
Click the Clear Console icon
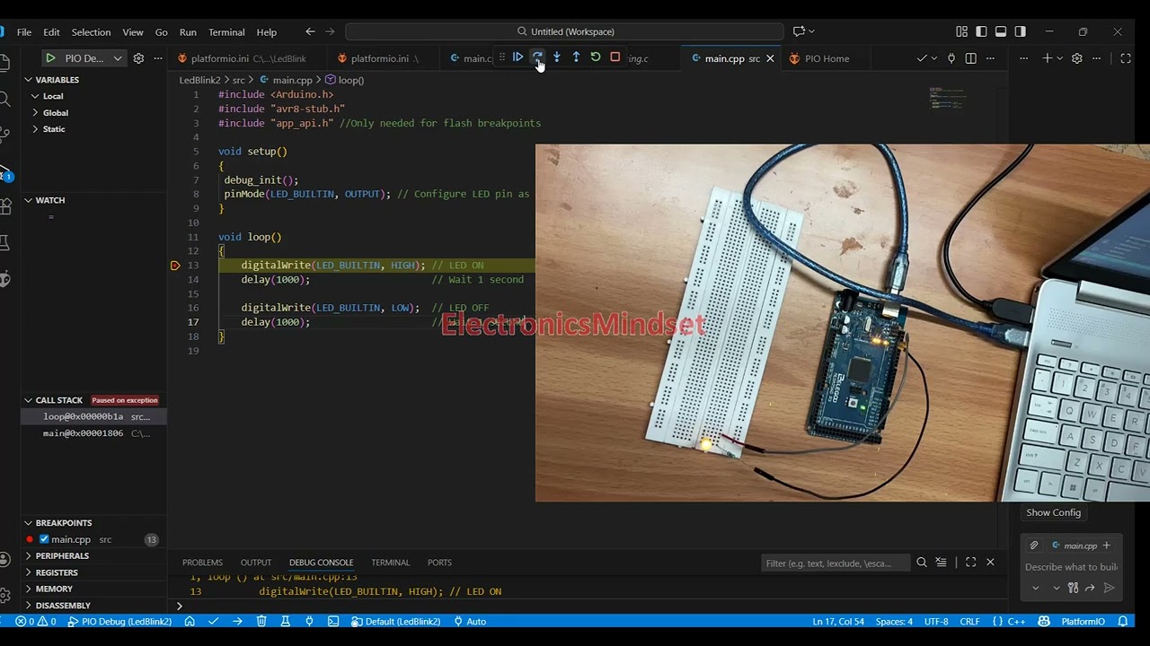coord(941,563)
